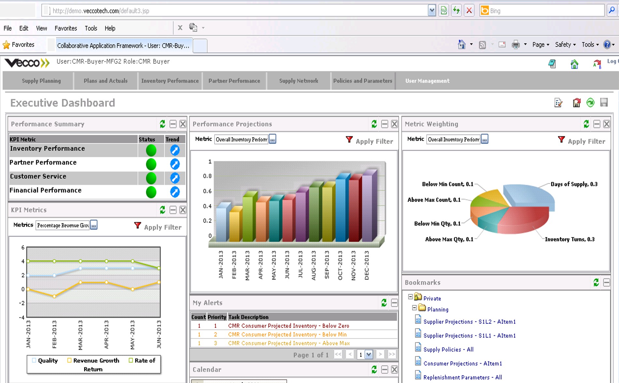Screen dimensions: 619x383
Task: Open the KPI Metrics selector ellipsis button
Action: [x=94, y=225]
